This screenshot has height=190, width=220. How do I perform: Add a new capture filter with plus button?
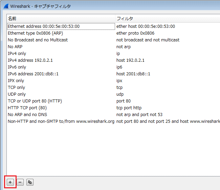[10, 182]
